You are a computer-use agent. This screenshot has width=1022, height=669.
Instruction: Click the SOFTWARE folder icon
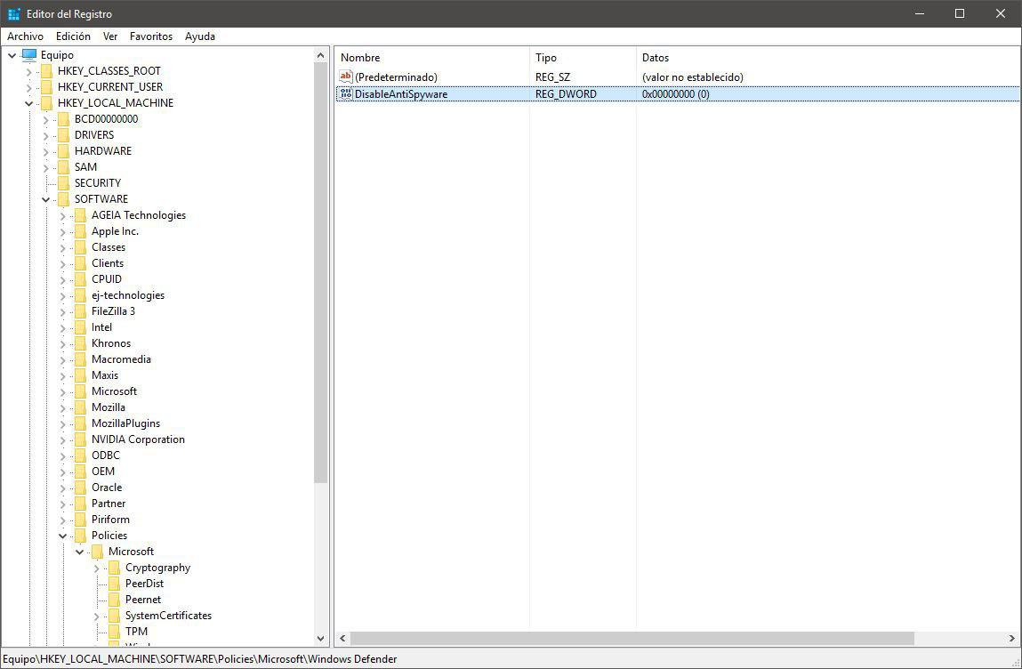pyautogui.click(x=64, y=199)
